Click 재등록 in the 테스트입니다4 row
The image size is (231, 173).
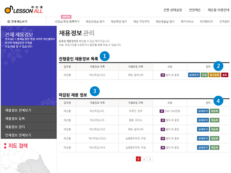coord(214,147)
